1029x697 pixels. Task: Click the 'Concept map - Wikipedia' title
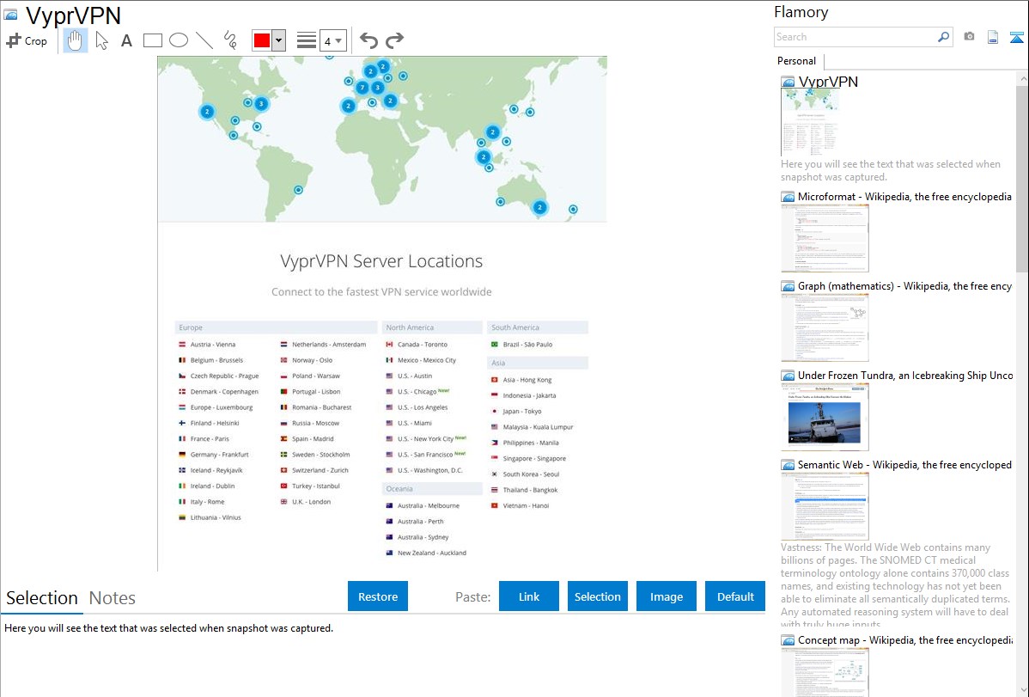click(x=905, y=640)
